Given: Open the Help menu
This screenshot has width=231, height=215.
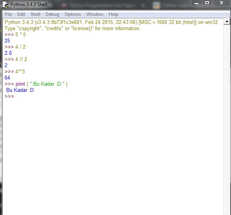Looking at the screenshot, I should 113,14.
